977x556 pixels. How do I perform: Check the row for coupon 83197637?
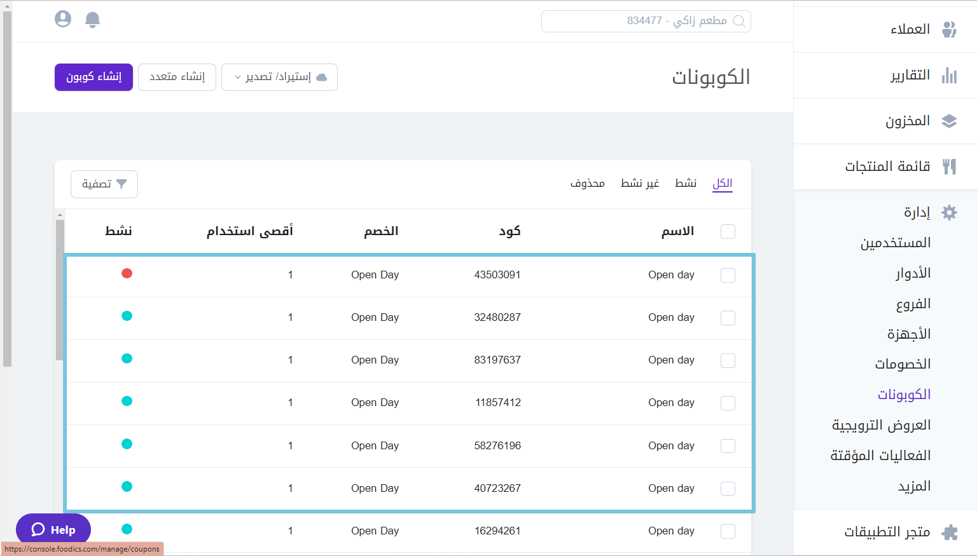tap(728, 360)
